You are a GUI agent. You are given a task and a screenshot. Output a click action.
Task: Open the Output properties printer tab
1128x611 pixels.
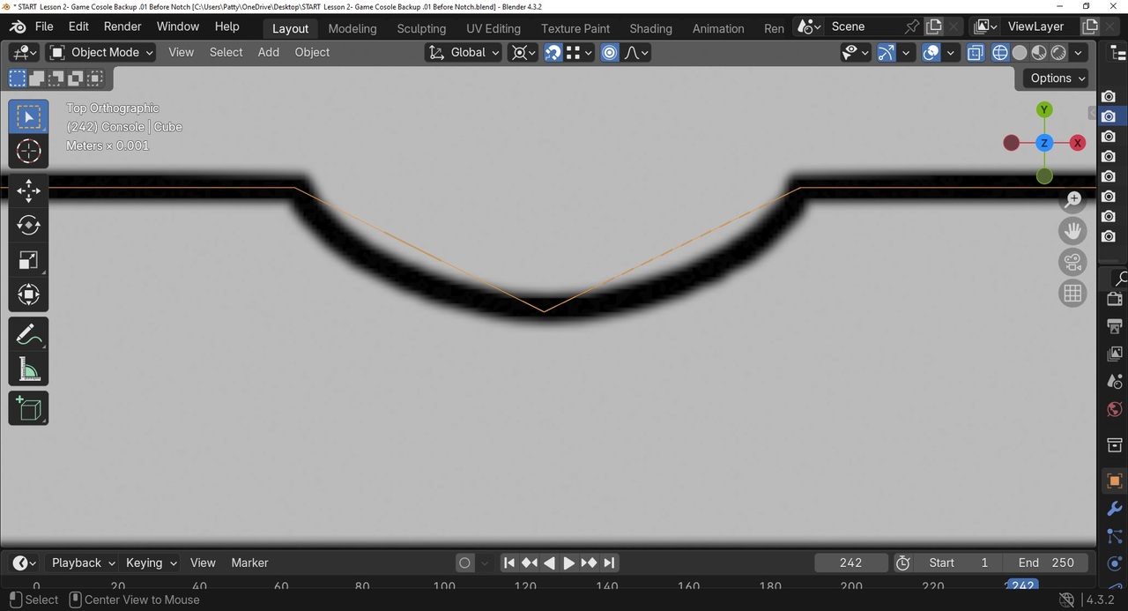coord(1114,327)
